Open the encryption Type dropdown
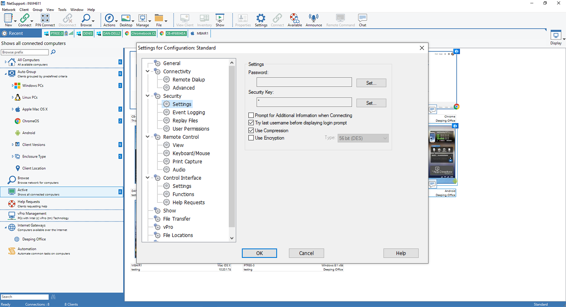This screenshot has height=307, width=566. 363,138
